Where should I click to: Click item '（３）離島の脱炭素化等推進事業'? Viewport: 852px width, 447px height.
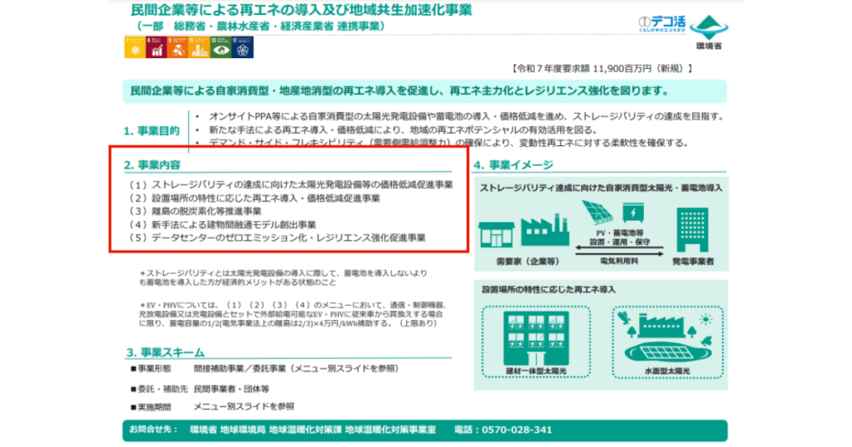point(194,212)
